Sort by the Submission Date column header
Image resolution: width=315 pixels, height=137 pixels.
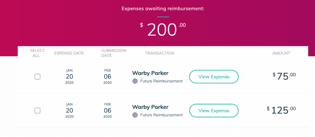114,53
